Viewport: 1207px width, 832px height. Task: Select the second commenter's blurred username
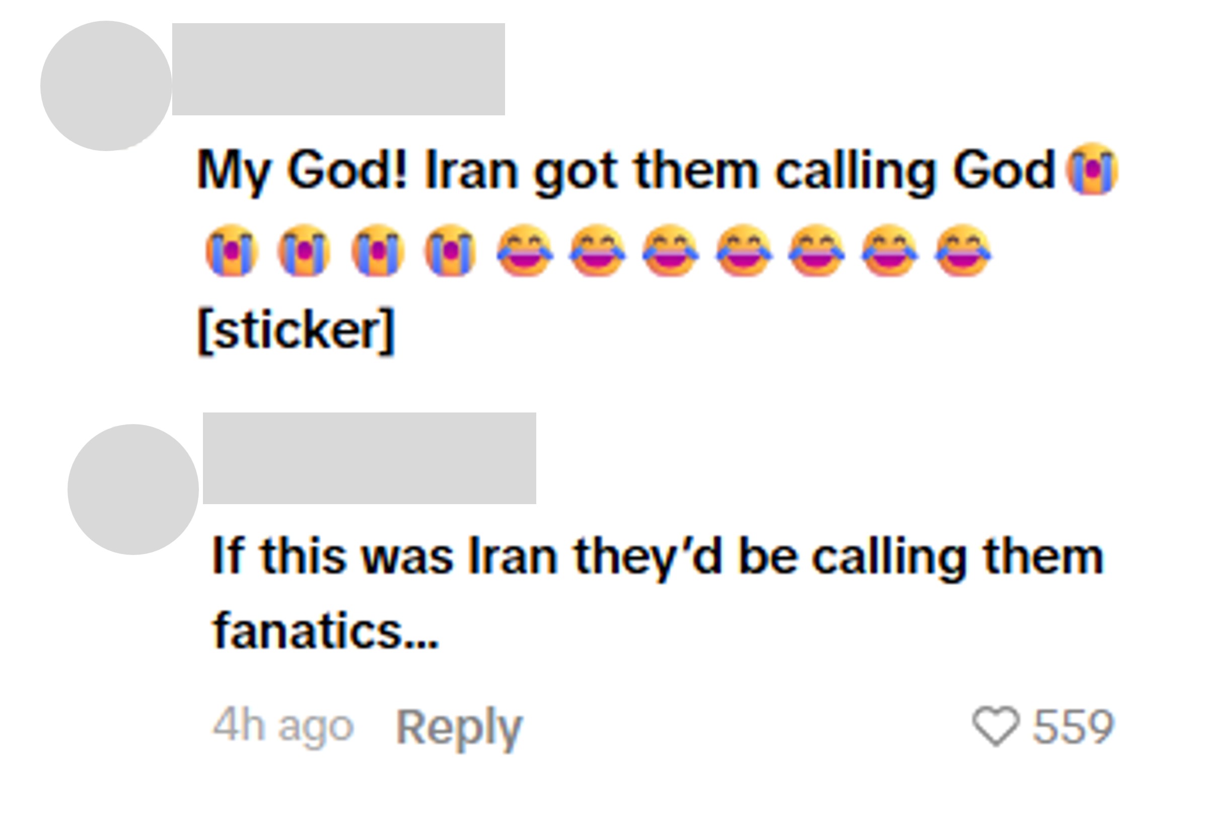coord(370,458)
